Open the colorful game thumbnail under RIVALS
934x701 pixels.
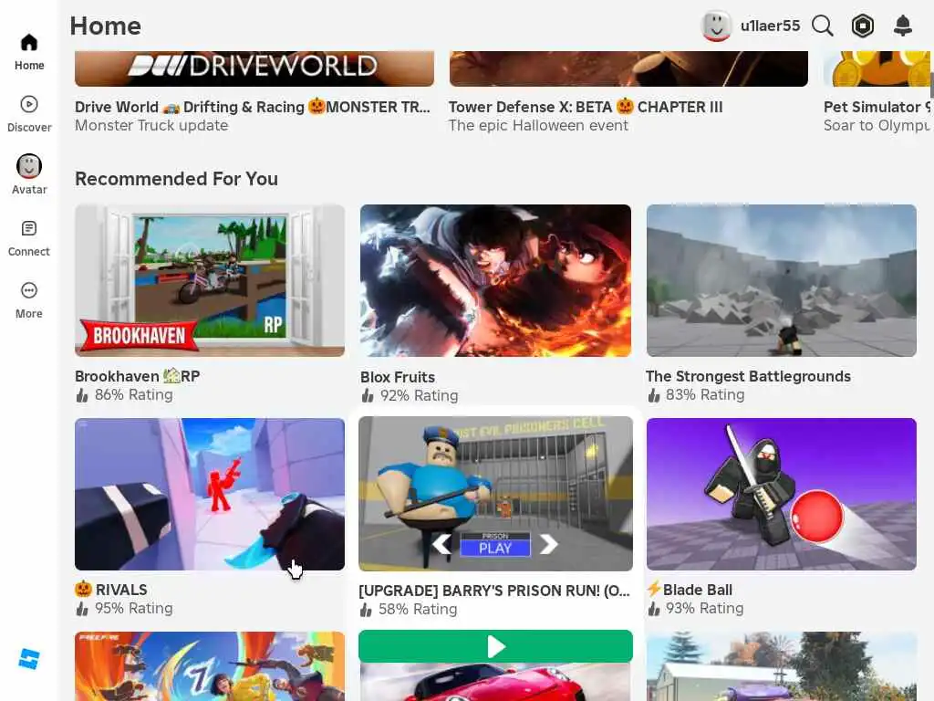click(x=210, y=666)
